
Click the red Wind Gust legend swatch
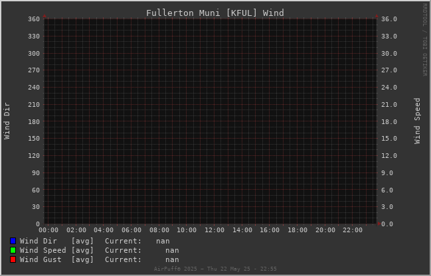(x=13, y=259)
